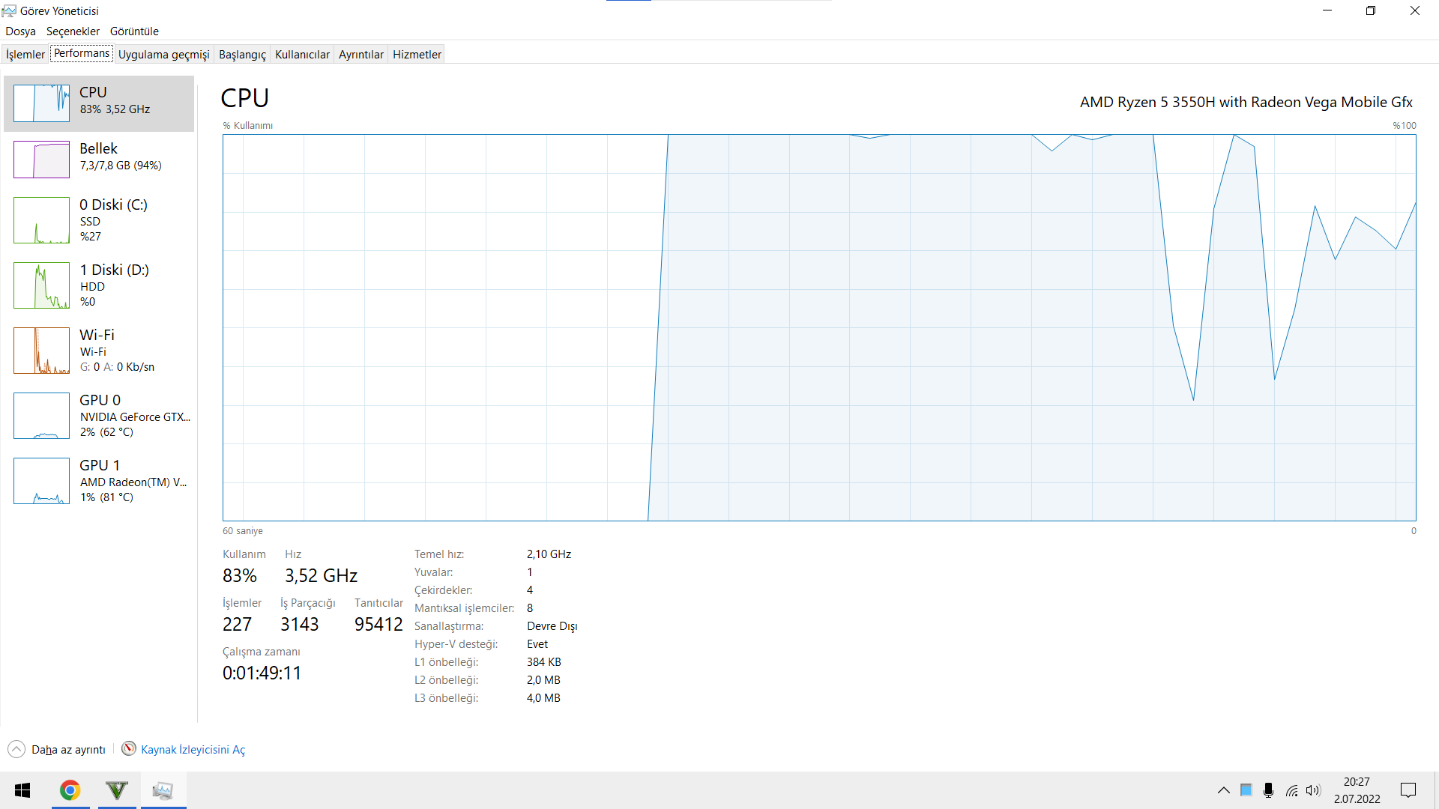Collapse view with Daha az ayrıntı arrow
The height and width of the screenshot is (809, 1439).
tap(16, 749)
